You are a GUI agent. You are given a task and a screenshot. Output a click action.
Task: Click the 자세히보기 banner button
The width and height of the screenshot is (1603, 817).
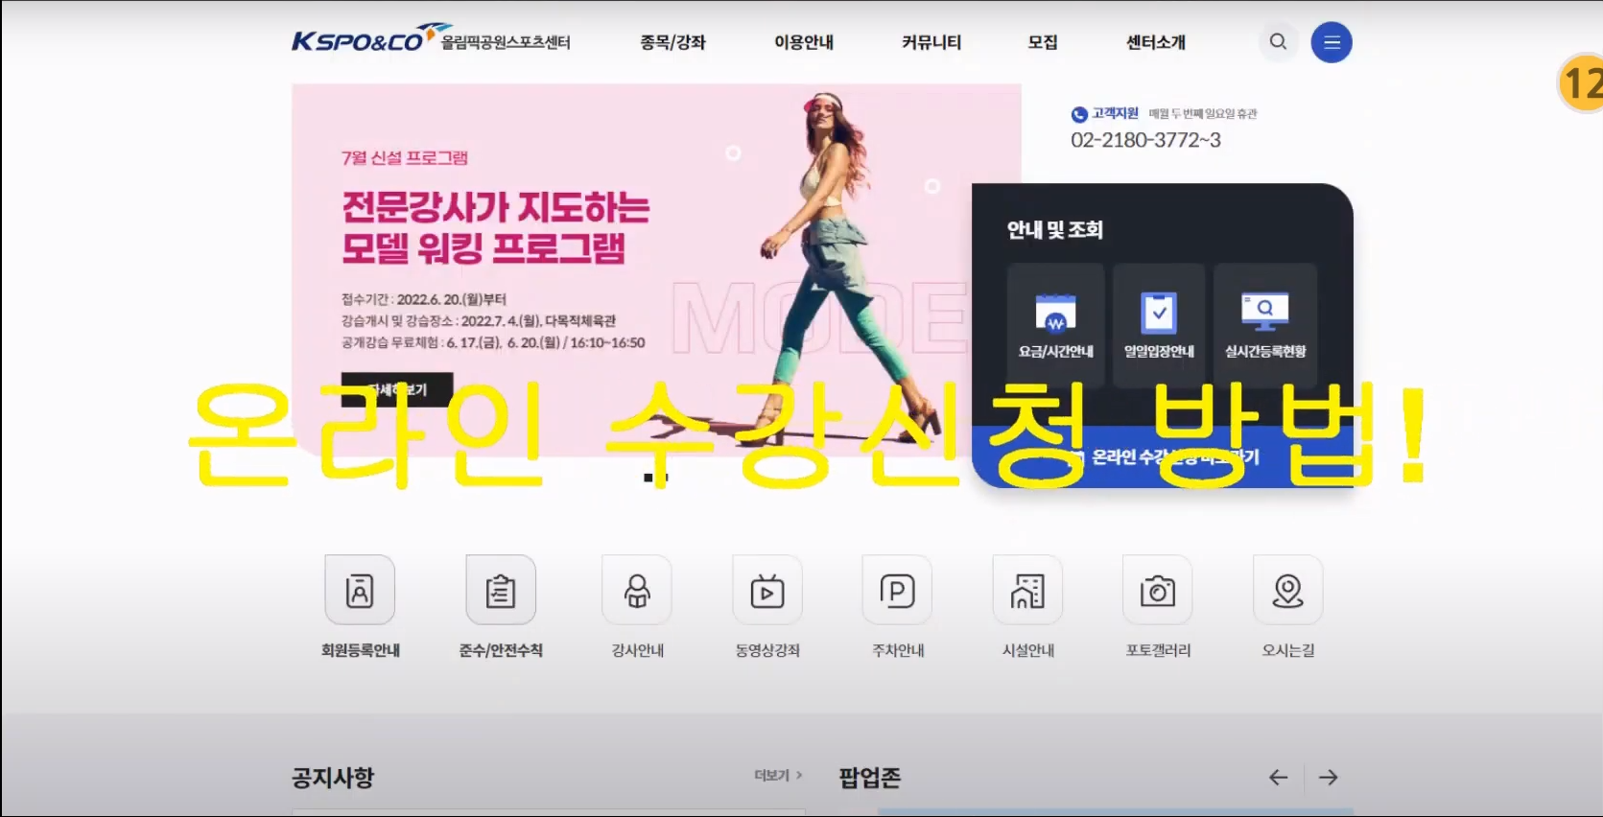pyautogui.click(x=397, y=389)
